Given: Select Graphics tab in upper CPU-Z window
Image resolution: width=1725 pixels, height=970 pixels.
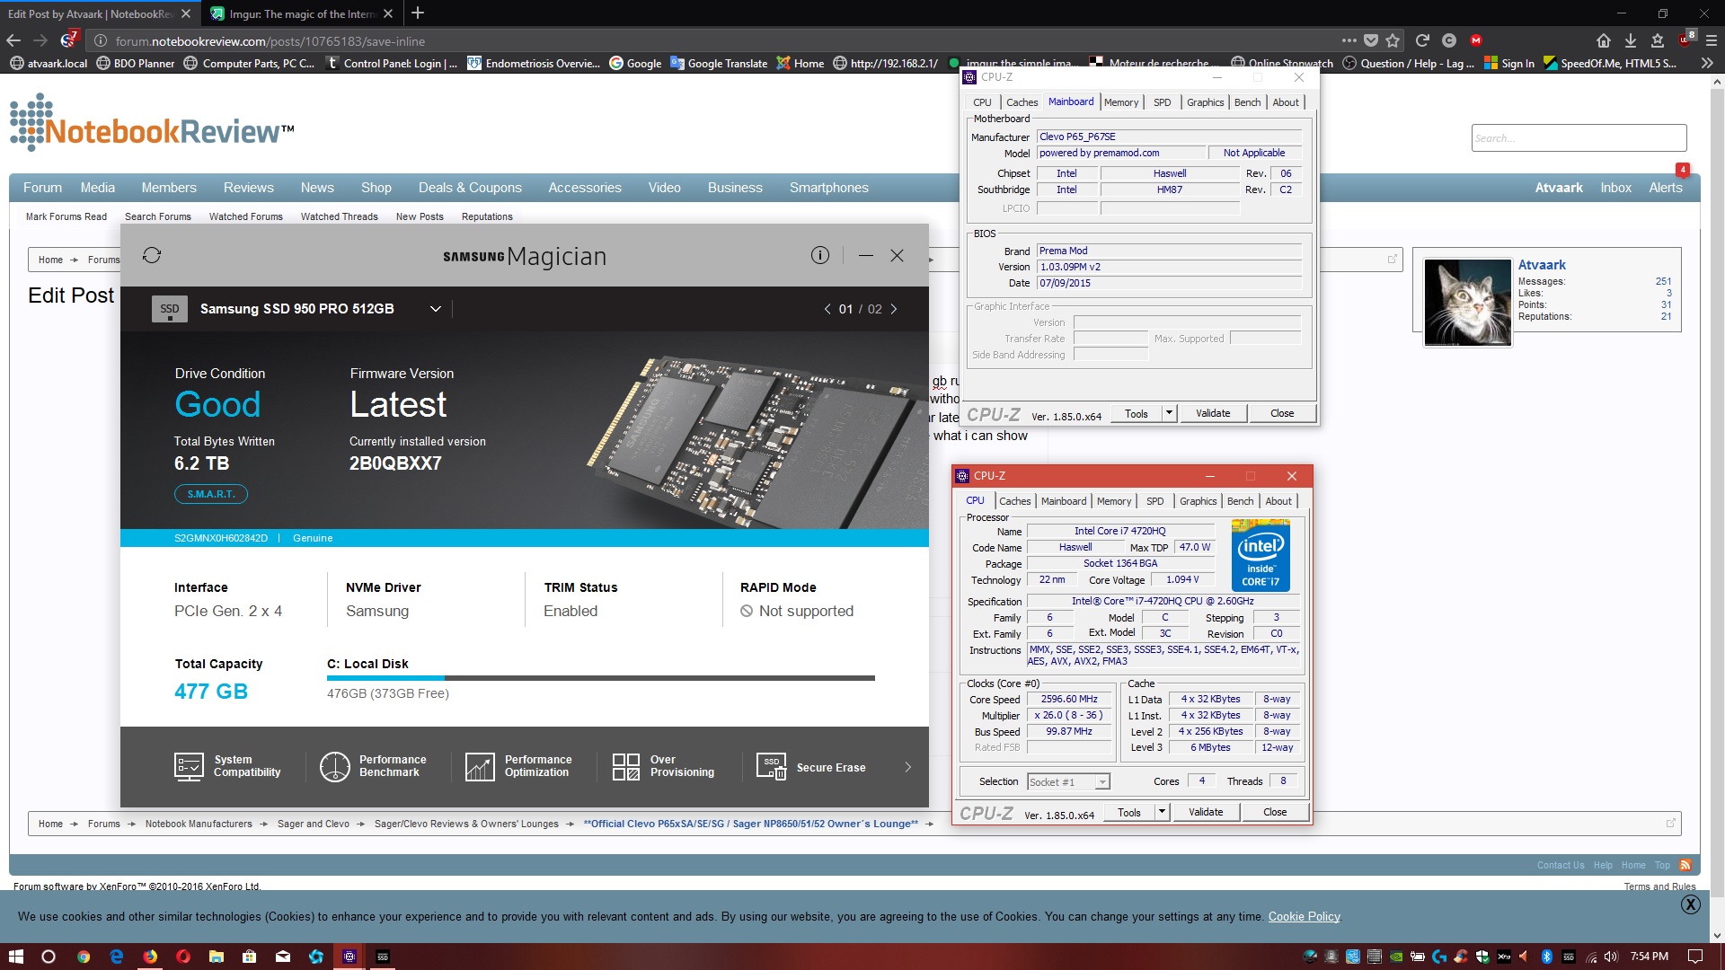Looking at the screenshot, I should tap(1205, 102).
